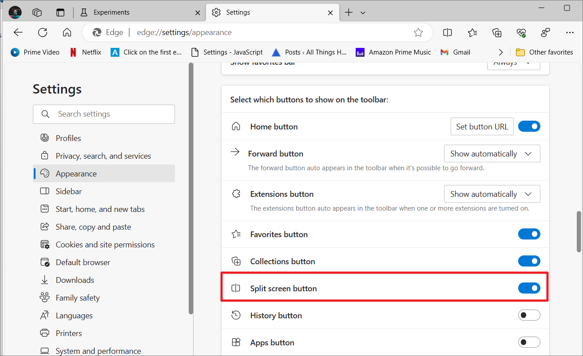Click inside the Search settings field

coord(103,114)
